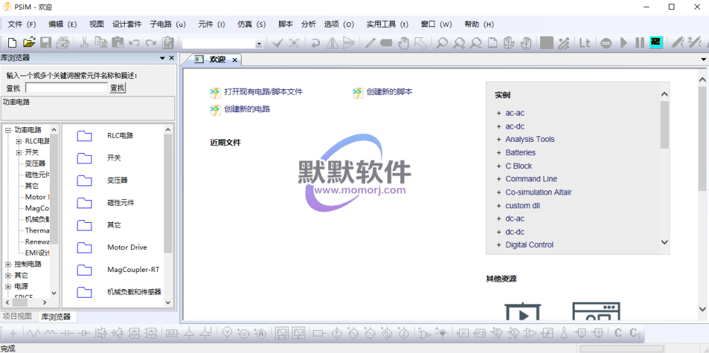709x353 pixels.
Task: Select the Ground element icon
Action: coord(13,334)
